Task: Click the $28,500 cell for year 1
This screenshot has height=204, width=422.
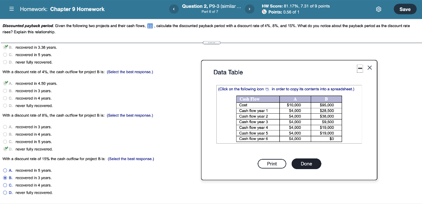Action: (326, 111)
